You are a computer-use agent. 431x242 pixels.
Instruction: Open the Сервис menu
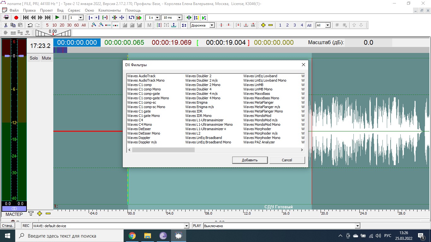coord(74,10)
